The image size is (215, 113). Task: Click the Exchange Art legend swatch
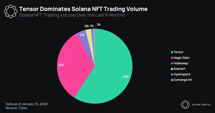(172, 80)
